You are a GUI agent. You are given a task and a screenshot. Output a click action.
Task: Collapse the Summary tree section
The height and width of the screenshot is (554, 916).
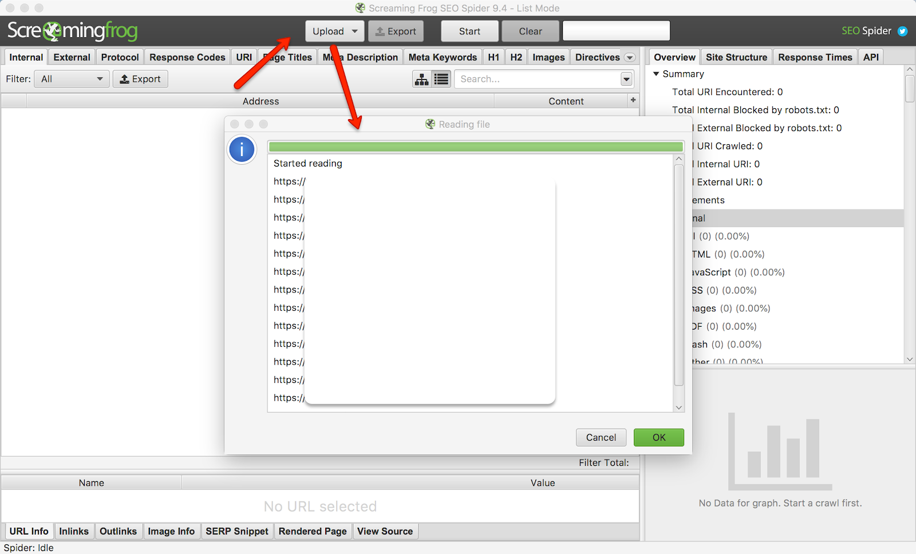(656, 74)
